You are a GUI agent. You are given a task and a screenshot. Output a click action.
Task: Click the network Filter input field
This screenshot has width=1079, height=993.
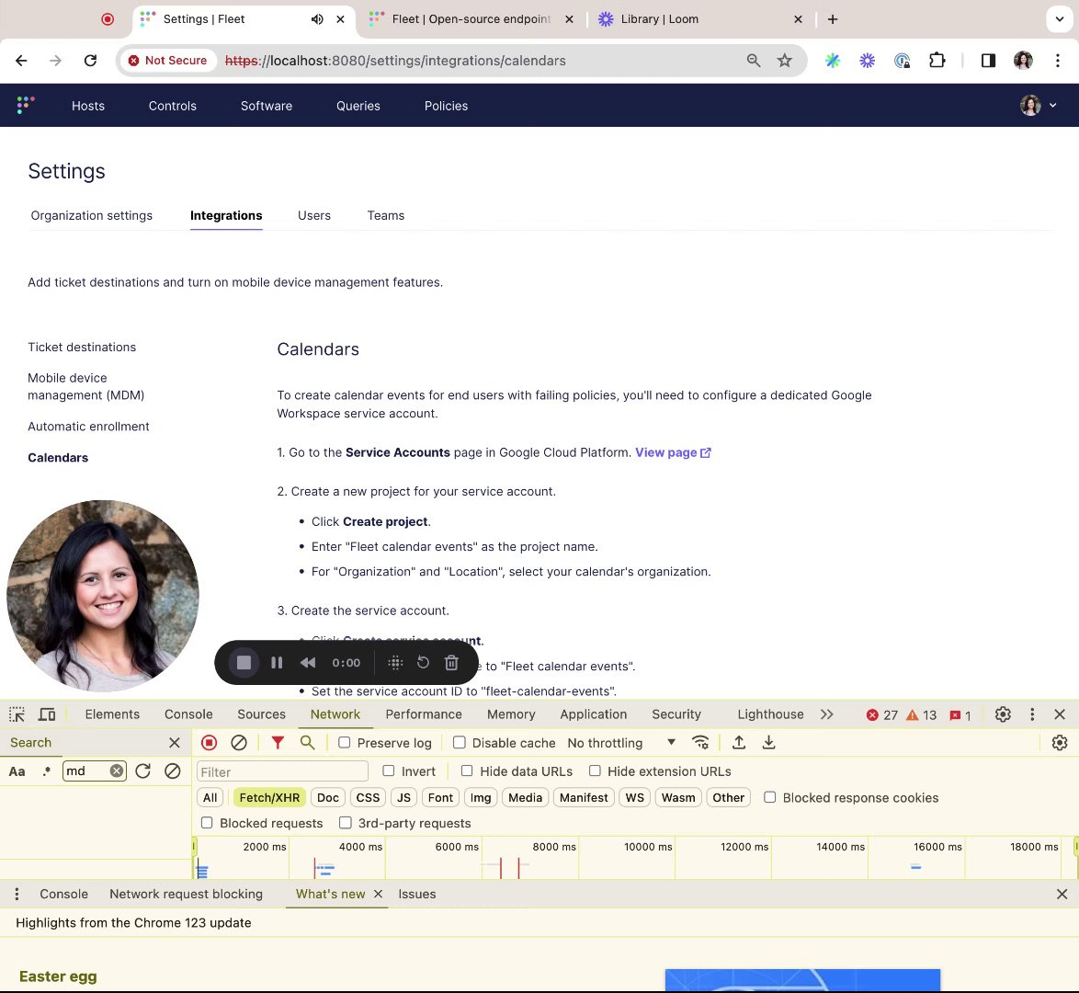282,772
